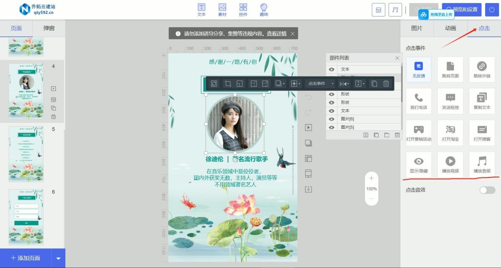This screenshot has width=501, height=268.
Task: Zoom in with the plus button
Action: tap(371, 178)
